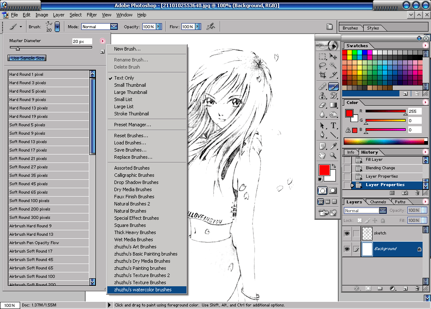431x309 pixels.
Task: Select the Rectangular Marquee tool
Action: 322,57
